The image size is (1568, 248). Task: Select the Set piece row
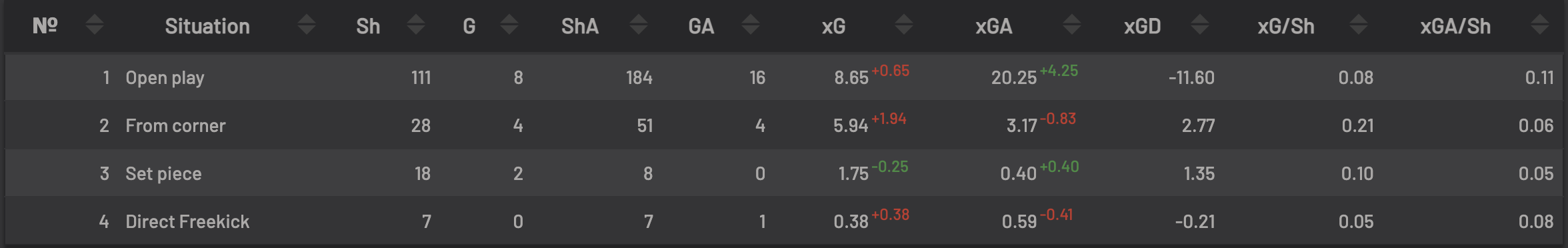click(784, 173)
